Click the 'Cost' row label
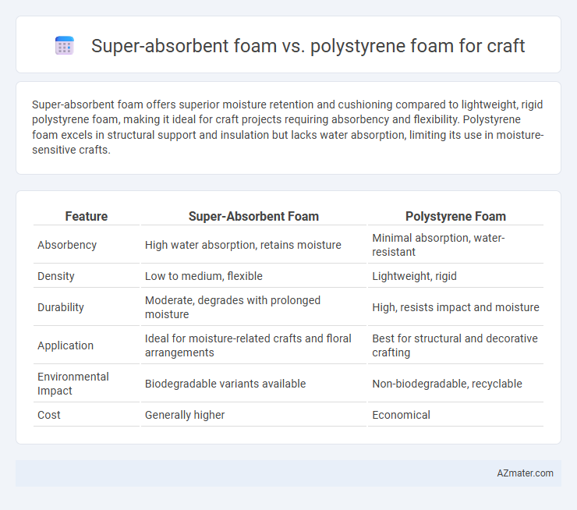The width and height of the screenshot is (577, 510). click(x=49, y=415)
